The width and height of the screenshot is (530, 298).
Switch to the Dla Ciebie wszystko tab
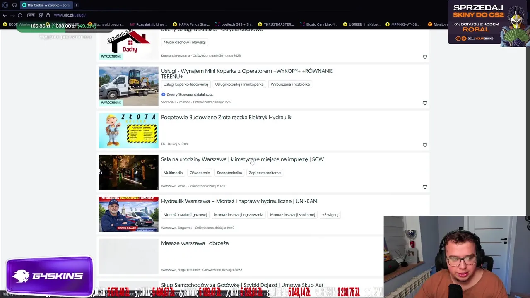coord(46,5)
